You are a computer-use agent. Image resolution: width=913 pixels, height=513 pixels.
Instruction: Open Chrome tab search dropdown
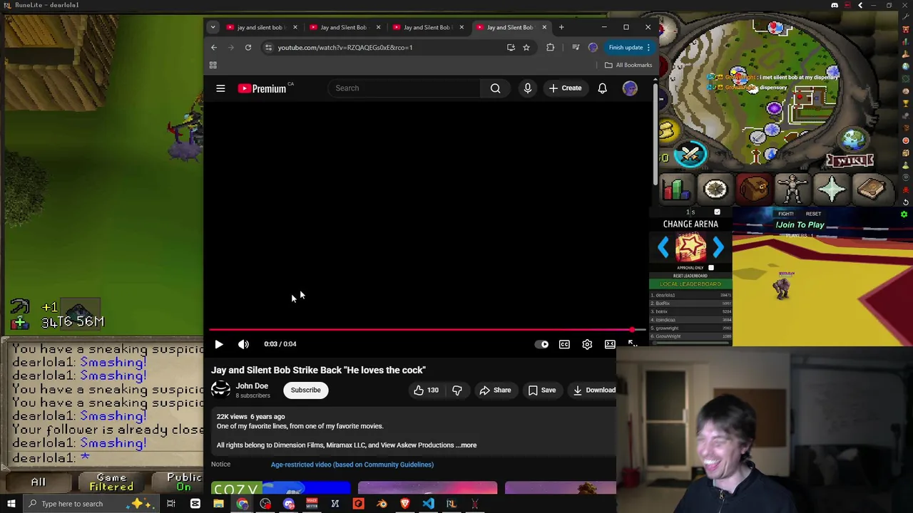213,27
